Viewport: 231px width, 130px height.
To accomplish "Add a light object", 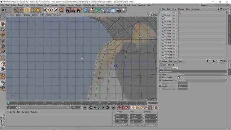I will (124, 10).
